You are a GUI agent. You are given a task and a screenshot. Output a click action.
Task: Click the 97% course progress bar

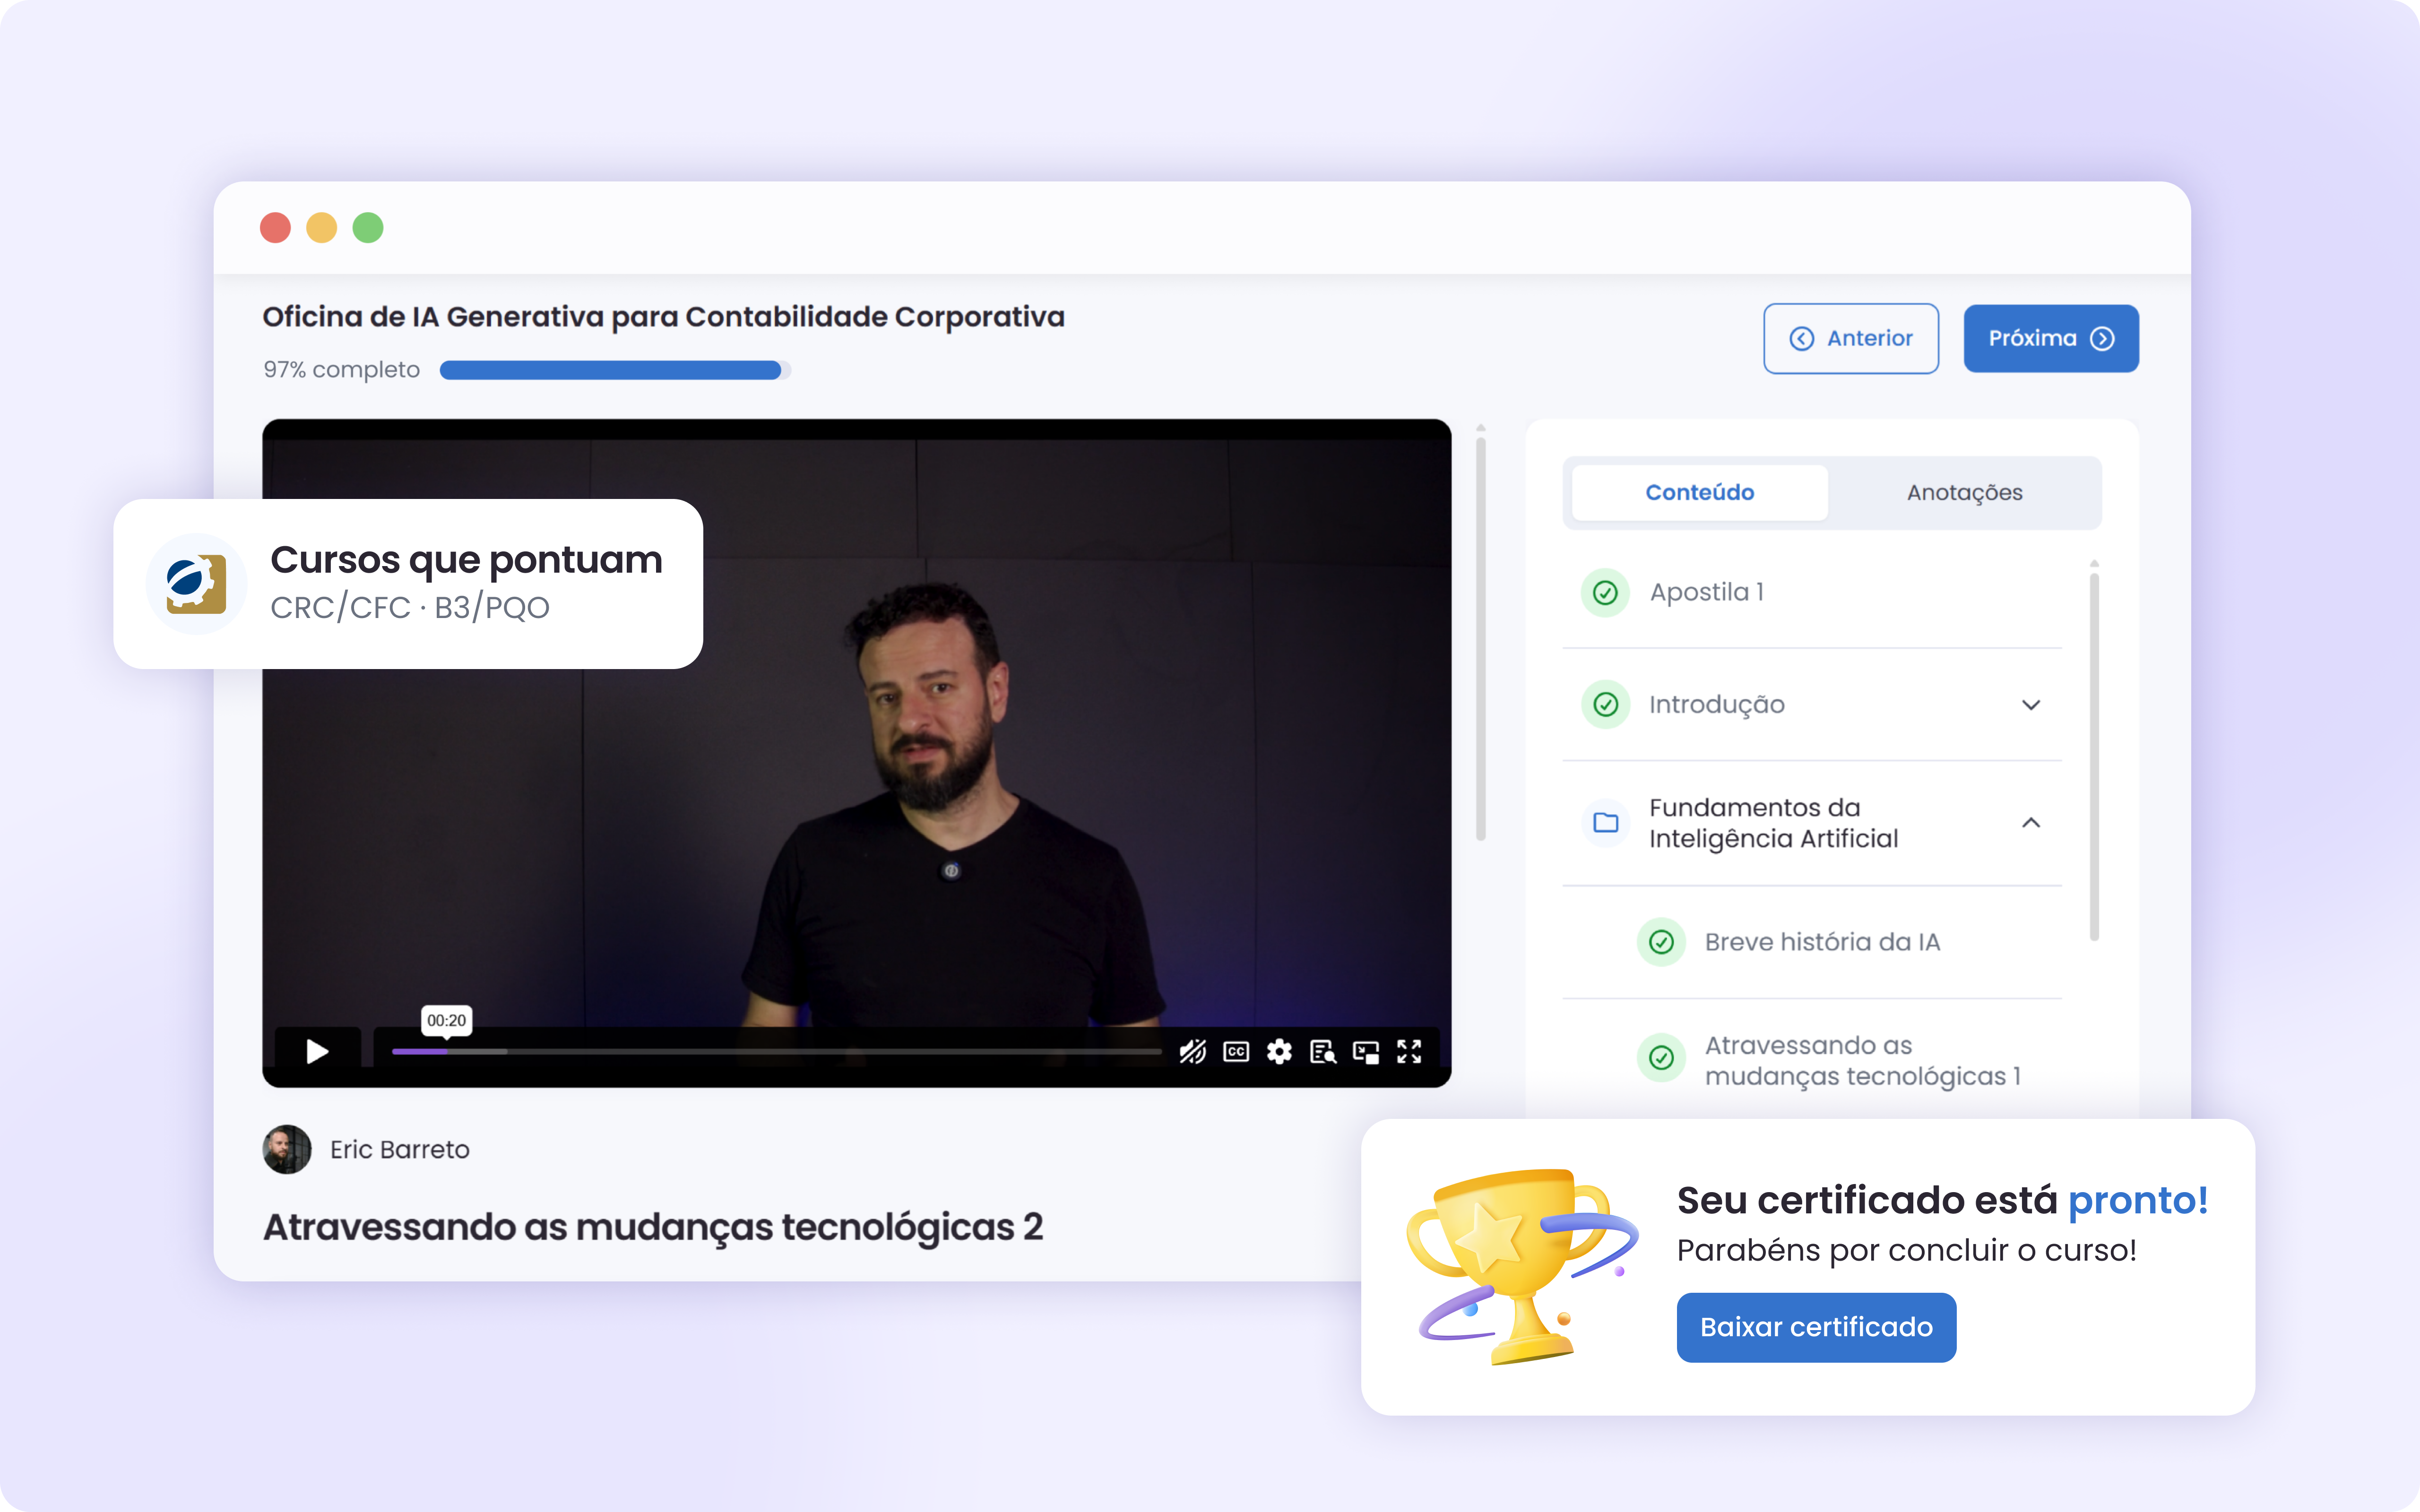click(x=615, y=370)
